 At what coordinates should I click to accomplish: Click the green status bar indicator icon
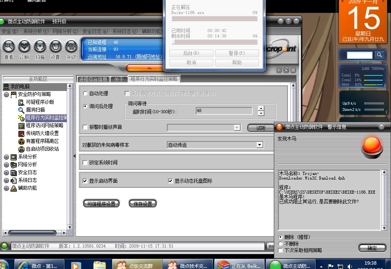[4, 246]
